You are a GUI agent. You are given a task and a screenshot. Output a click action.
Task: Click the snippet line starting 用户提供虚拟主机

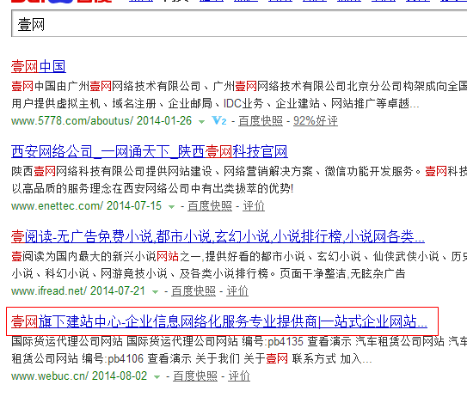click(215, 104)
